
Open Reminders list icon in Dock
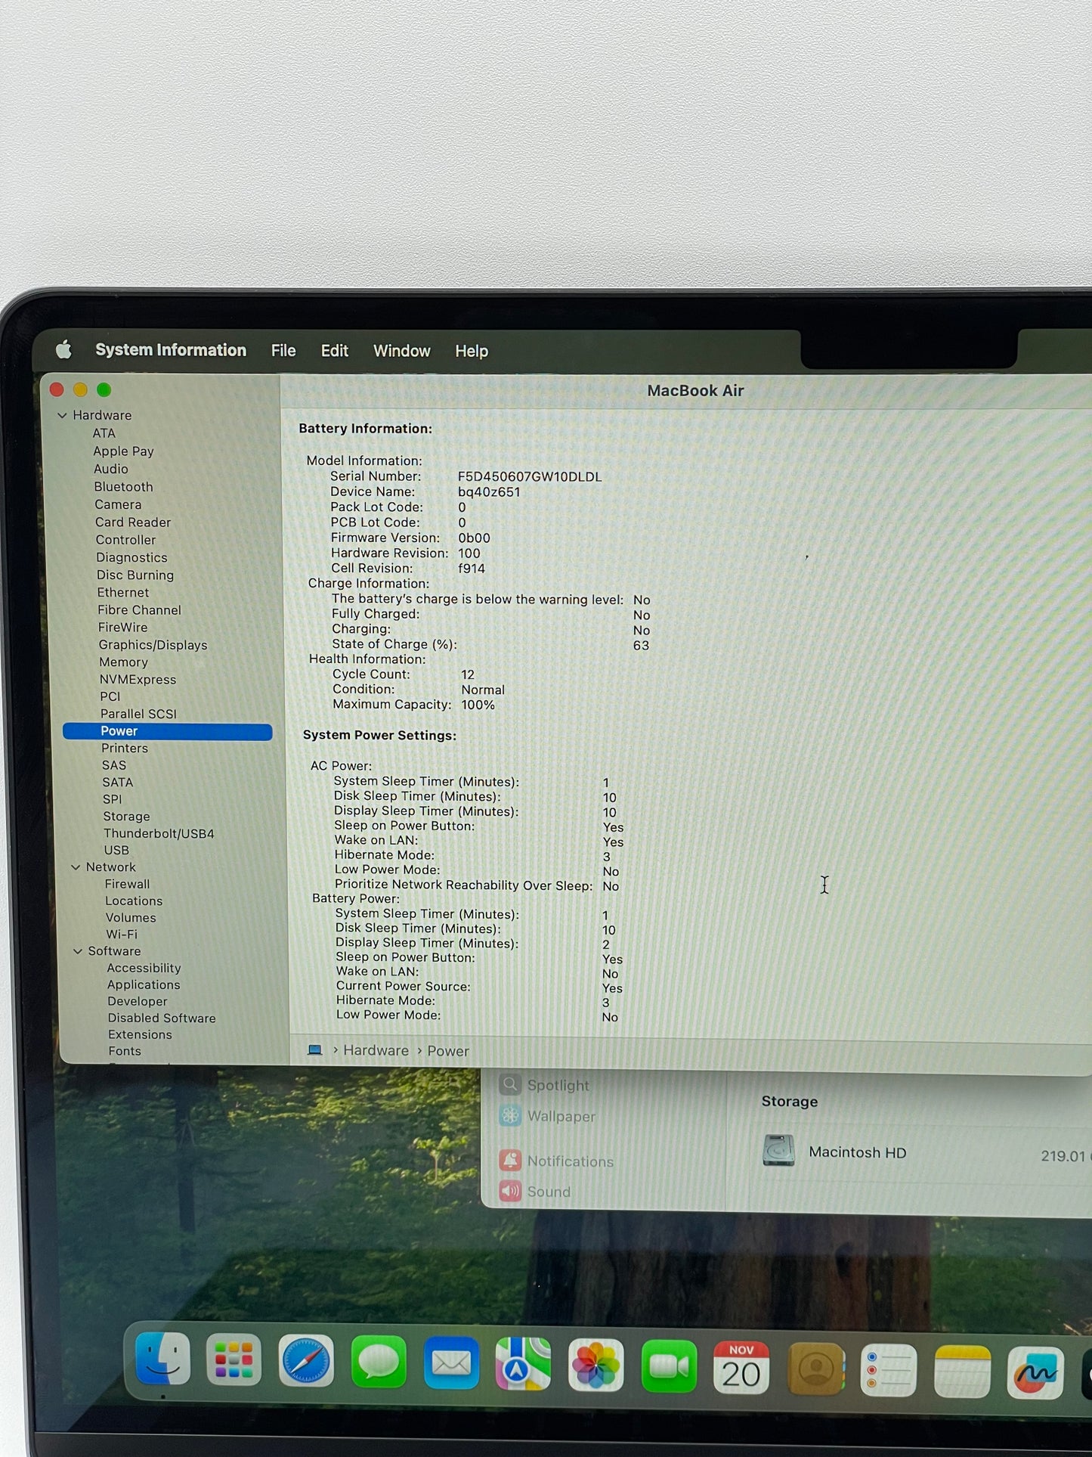(x=888, y=1370)
